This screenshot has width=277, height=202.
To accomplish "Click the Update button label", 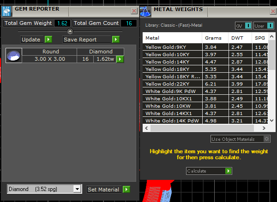I will click(x=31, y=40).
